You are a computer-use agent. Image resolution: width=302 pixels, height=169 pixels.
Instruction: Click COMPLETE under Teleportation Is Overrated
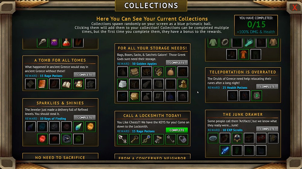click(x=267, y=86)
